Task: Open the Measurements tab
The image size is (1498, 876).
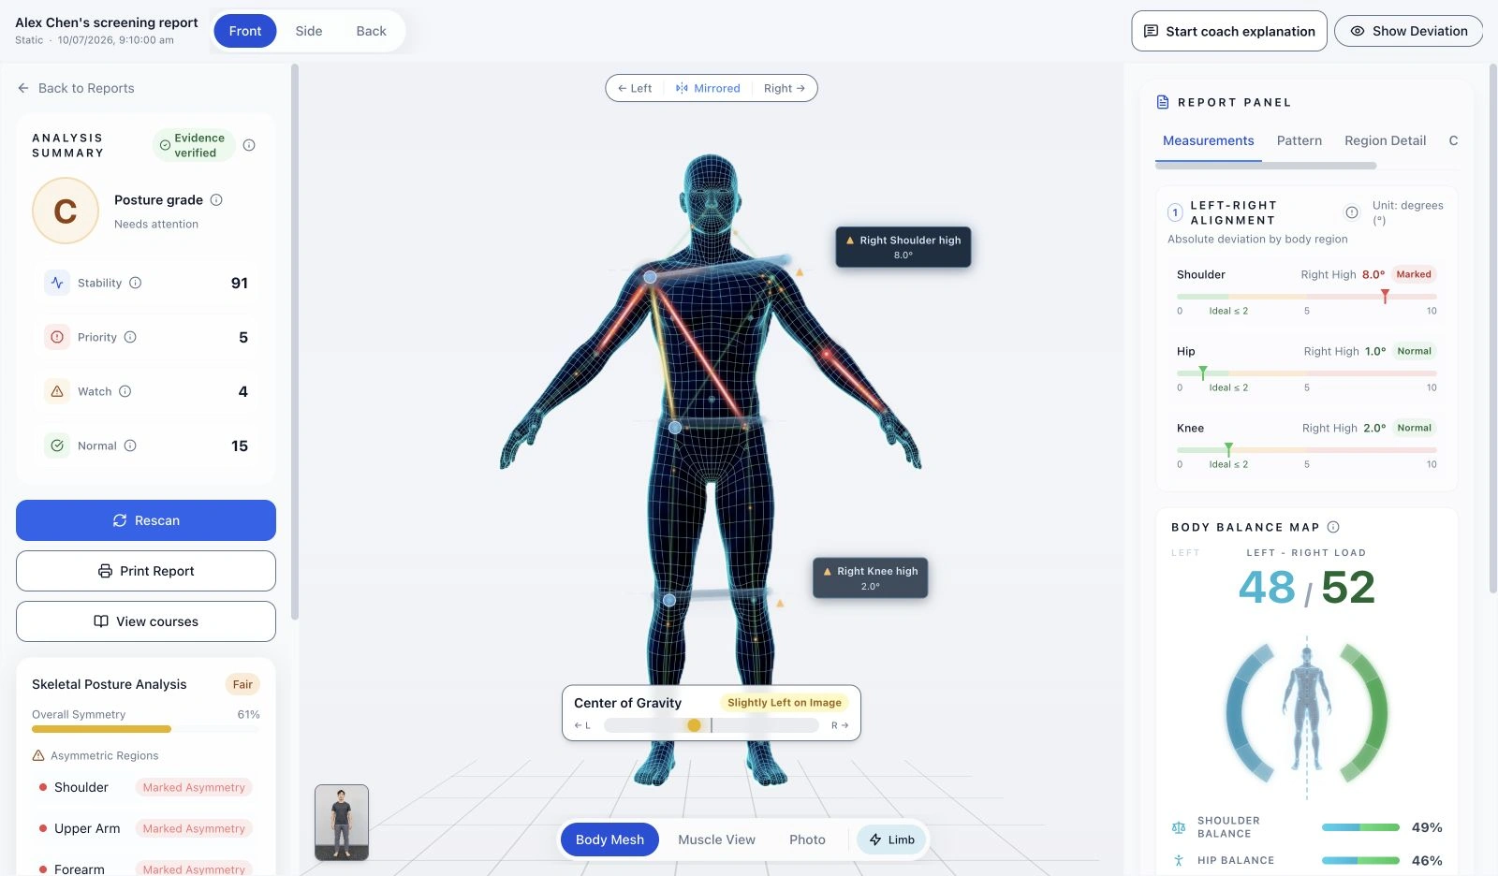Action: (x=1208, y=140)
